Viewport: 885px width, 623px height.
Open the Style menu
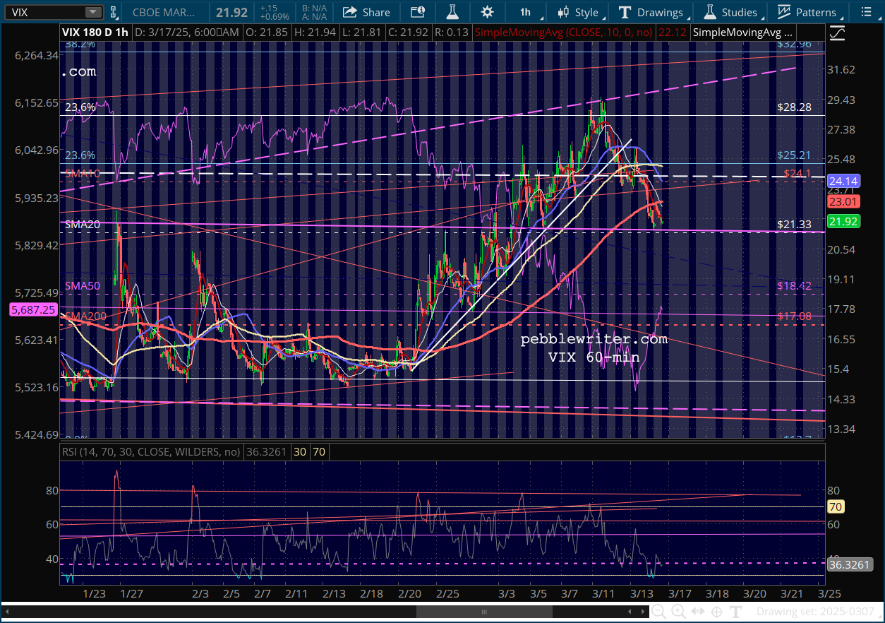point(578,12)
